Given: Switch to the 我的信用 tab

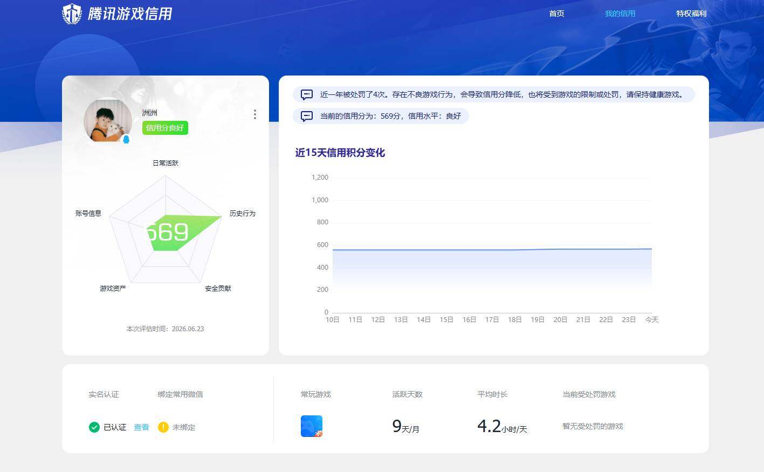Looking at the screenshot, I should click(x=620, y=13).
